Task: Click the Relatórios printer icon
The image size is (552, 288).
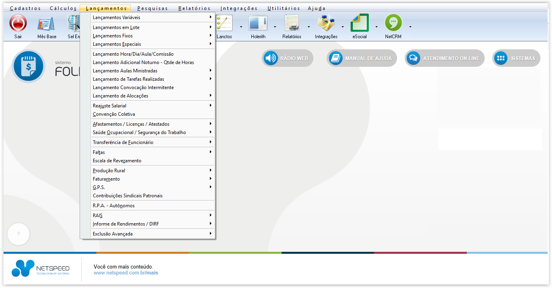Action: pyautogui.click(x=292, y=23)
